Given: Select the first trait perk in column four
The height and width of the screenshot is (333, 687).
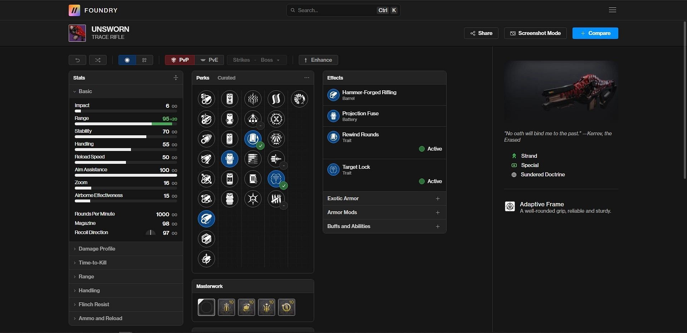Looking at the screenshot, I should coord(276,99).
